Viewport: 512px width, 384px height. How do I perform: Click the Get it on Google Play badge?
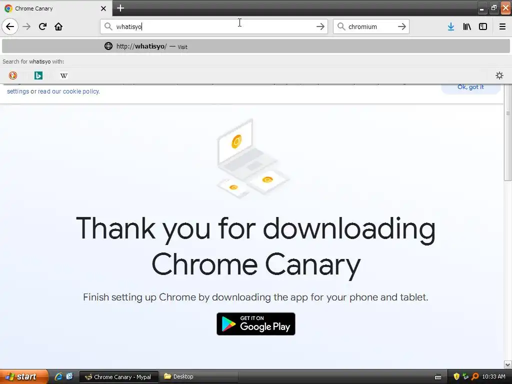[255, 324]
